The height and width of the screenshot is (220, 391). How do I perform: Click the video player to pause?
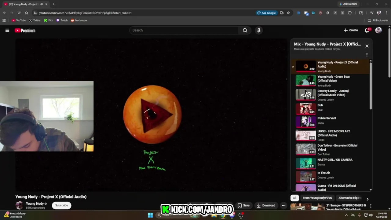click(x=152, y=115)
